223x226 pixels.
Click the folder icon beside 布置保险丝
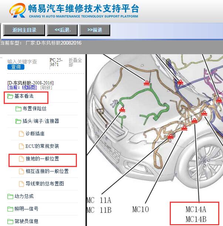pyautogui.click(x=18, y=109)
